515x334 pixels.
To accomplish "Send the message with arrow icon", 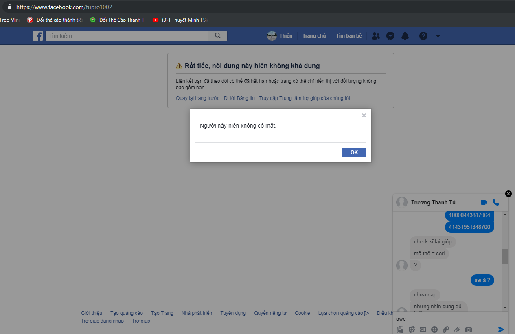I will point(501,330).
